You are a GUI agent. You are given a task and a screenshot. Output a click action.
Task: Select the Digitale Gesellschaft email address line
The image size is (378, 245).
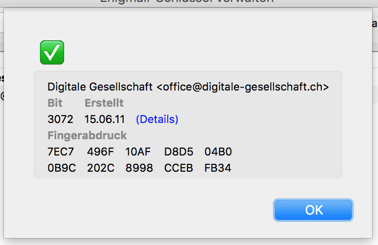tap(188, 87)
